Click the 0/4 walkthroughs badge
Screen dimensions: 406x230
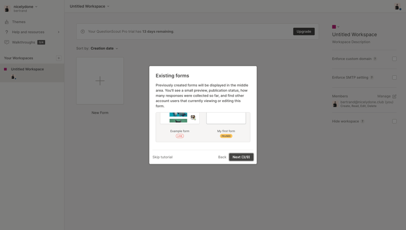point(41,42)
